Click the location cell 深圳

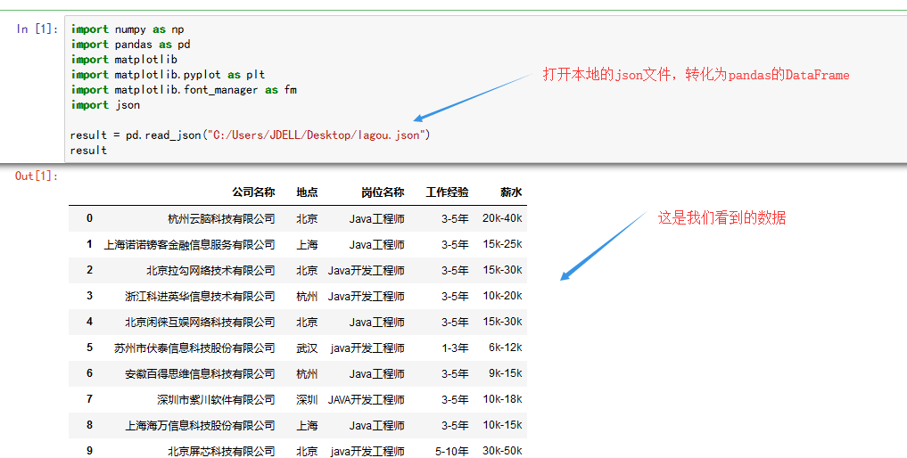307,399
